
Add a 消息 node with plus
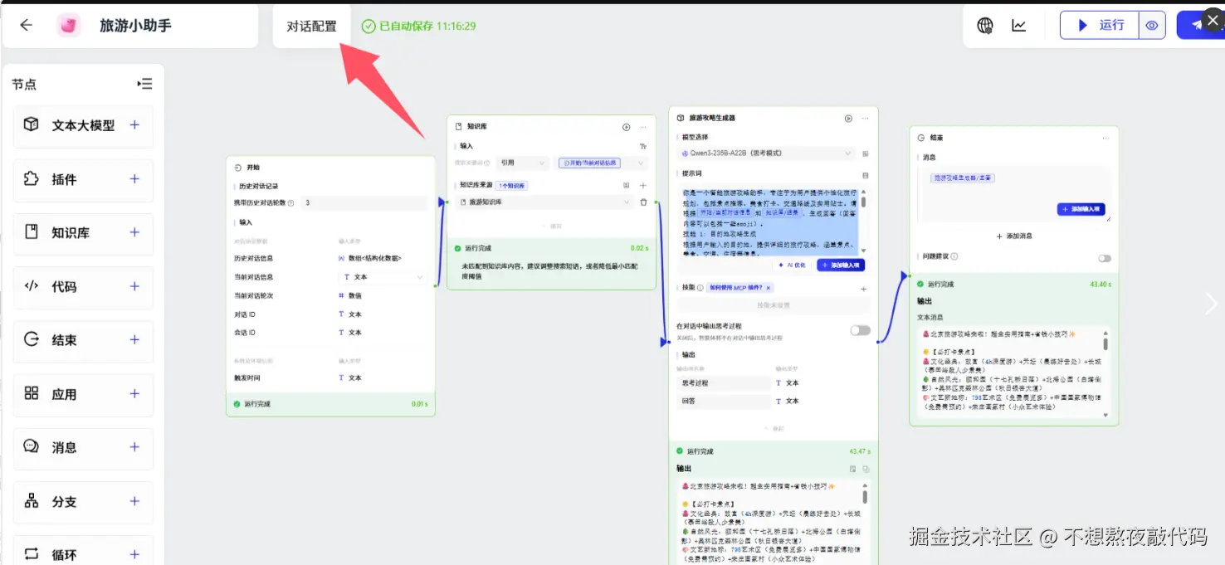[134, 447]
